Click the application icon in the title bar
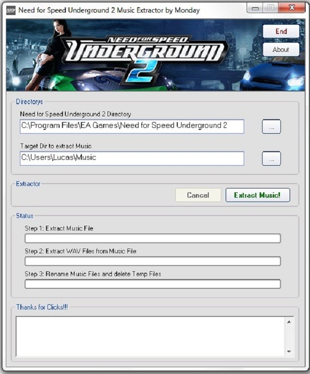The image size is (310, 374). [11, 10]
